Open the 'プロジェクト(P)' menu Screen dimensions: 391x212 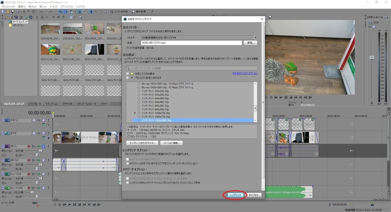click(x=8, y=7)
